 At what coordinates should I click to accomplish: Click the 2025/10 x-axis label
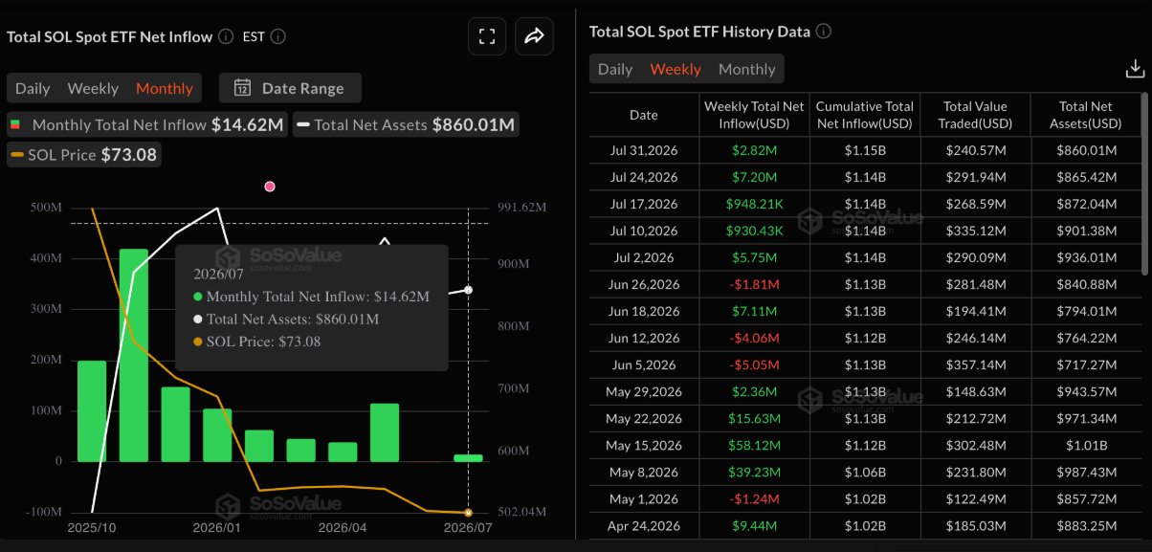[92, 527]
